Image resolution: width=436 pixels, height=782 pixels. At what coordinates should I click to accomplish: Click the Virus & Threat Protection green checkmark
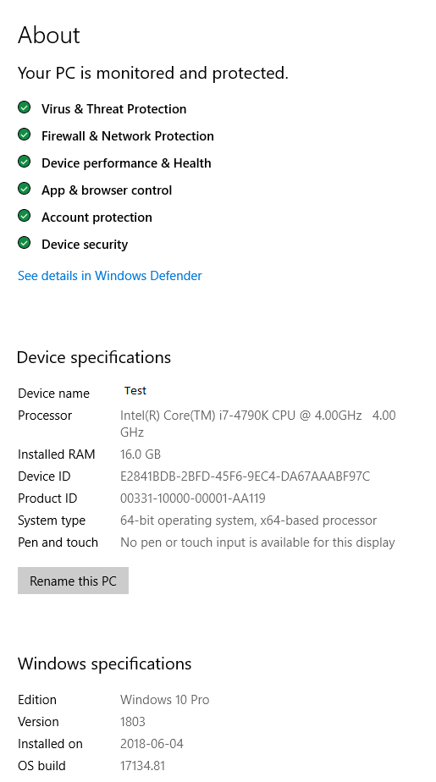[24, 107]
